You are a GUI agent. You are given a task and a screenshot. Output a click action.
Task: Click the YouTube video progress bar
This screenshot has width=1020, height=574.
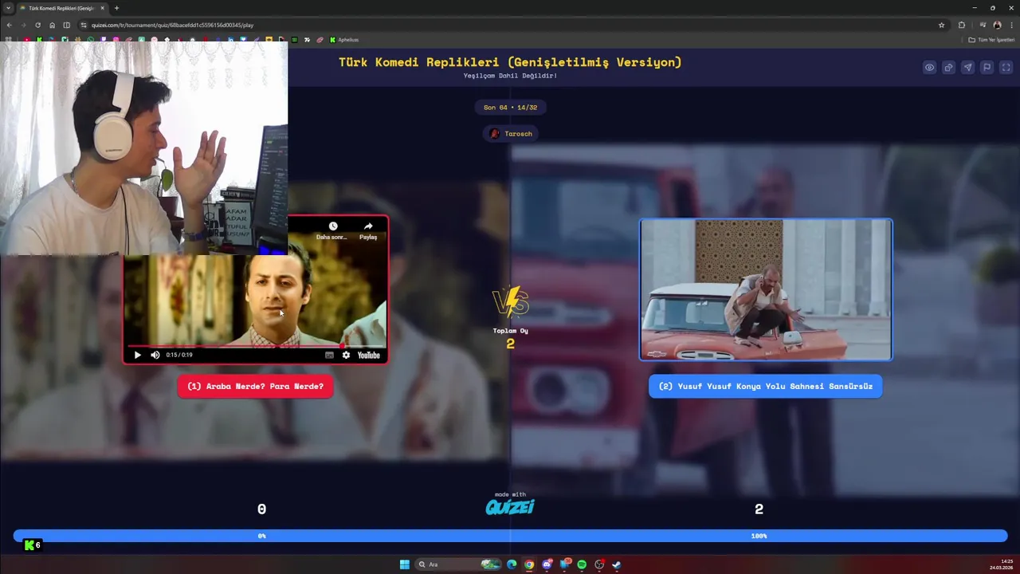256,346
